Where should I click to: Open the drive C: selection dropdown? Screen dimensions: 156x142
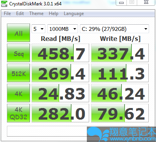coord(115,29)
